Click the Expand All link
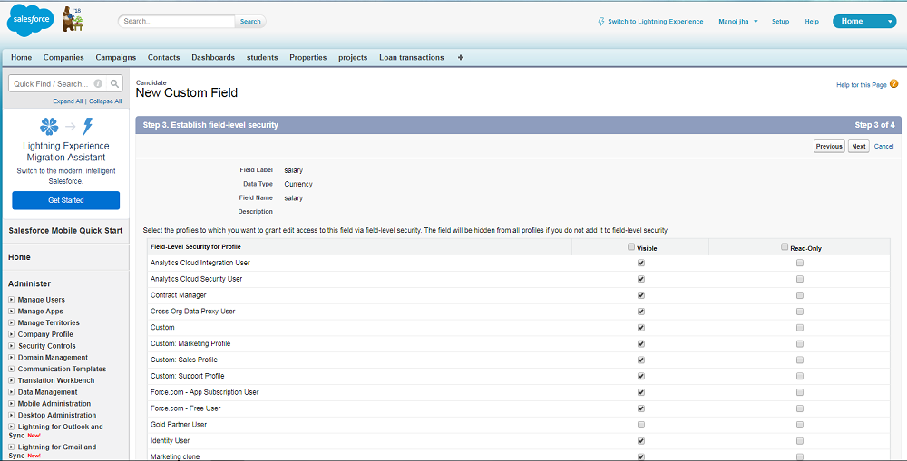The image size is (907, 461). pos(68,101)
